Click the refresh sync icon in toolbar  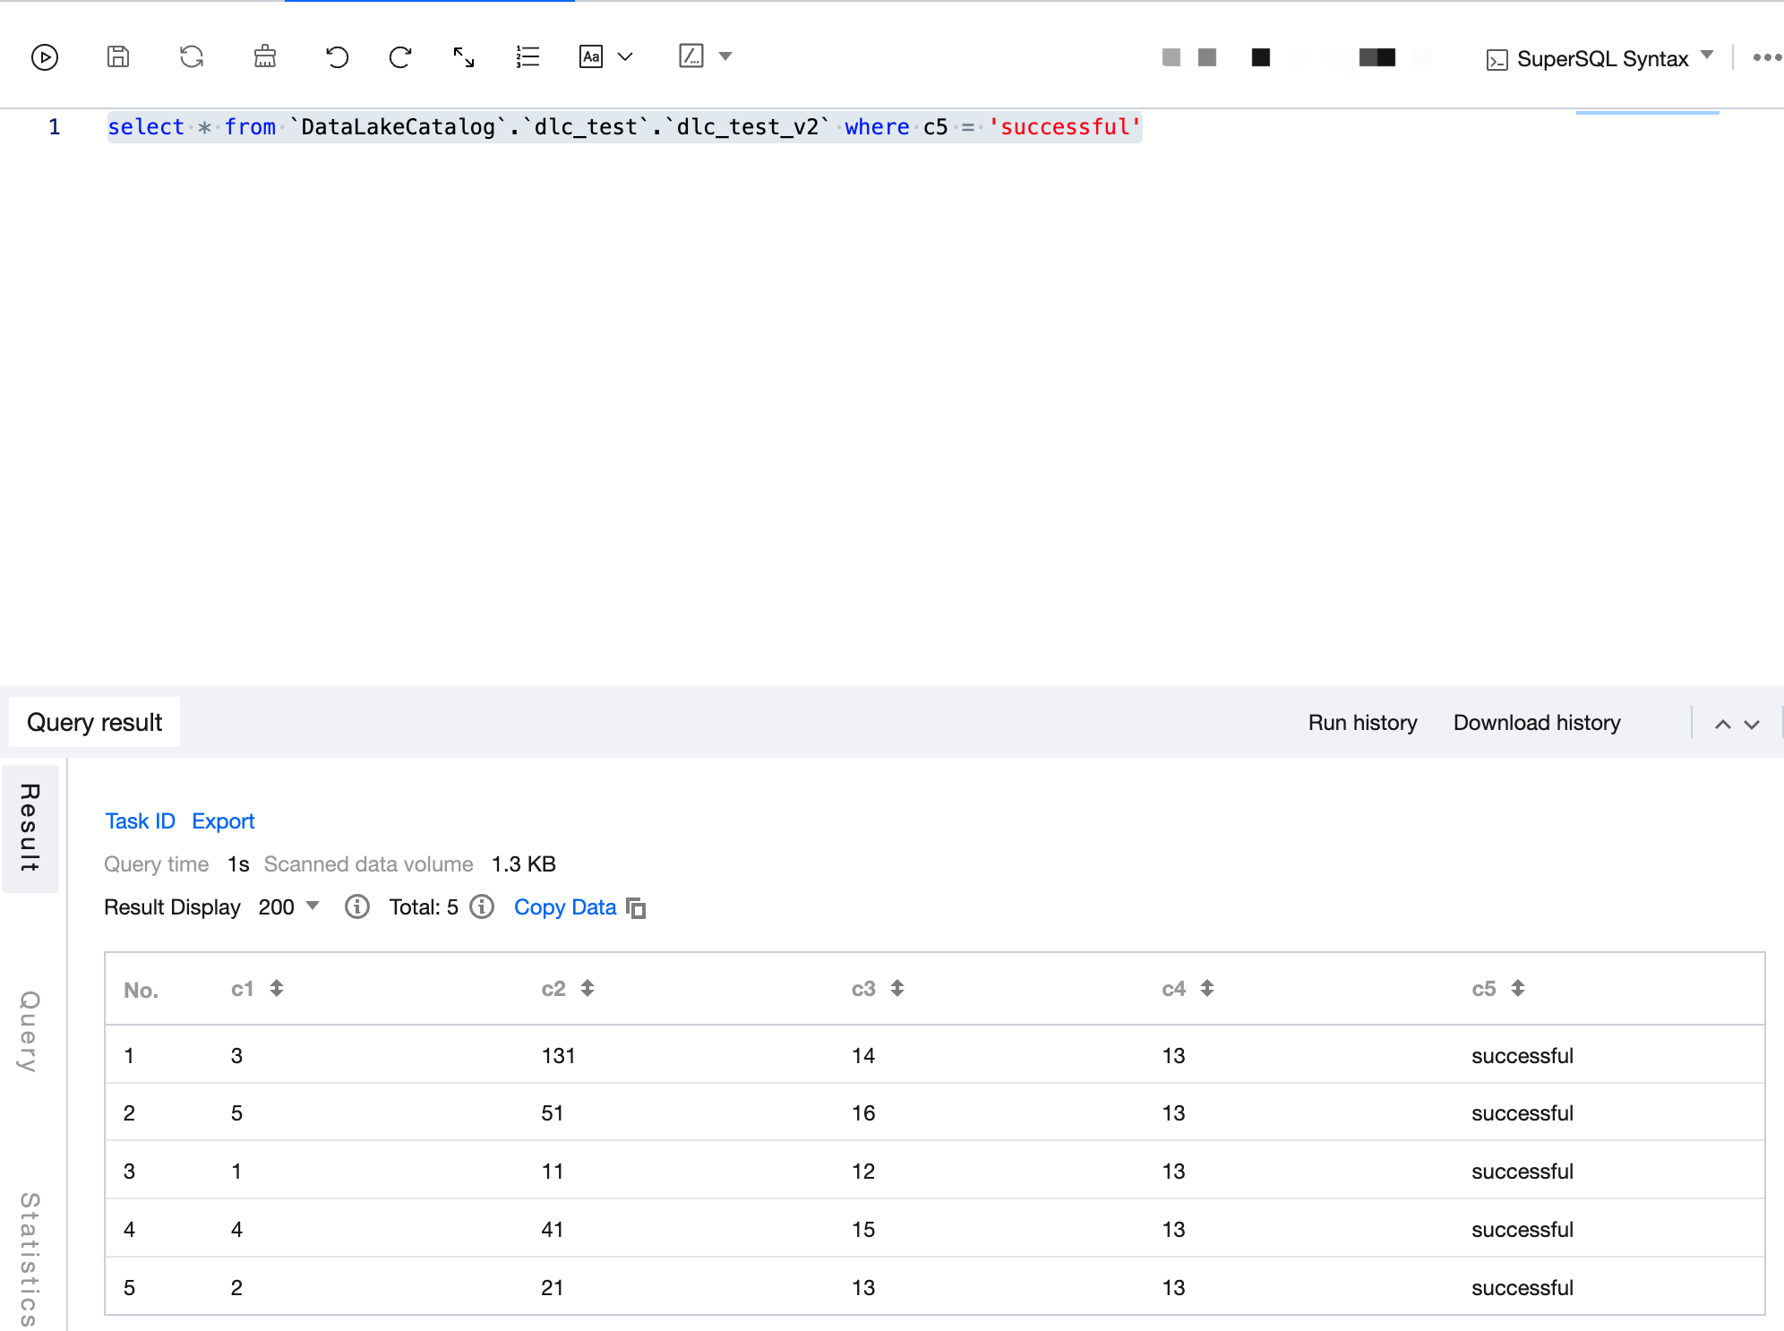pos(192,57)
